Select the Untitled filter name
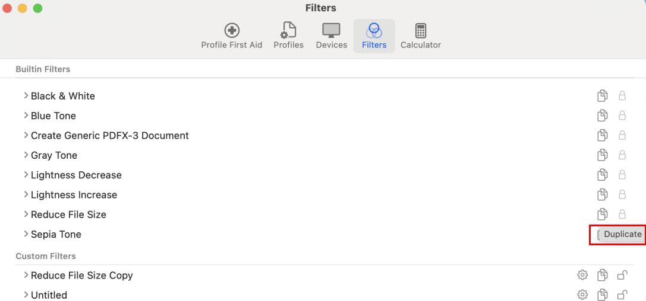Screen dimensions: 646x301 (49, 295)
